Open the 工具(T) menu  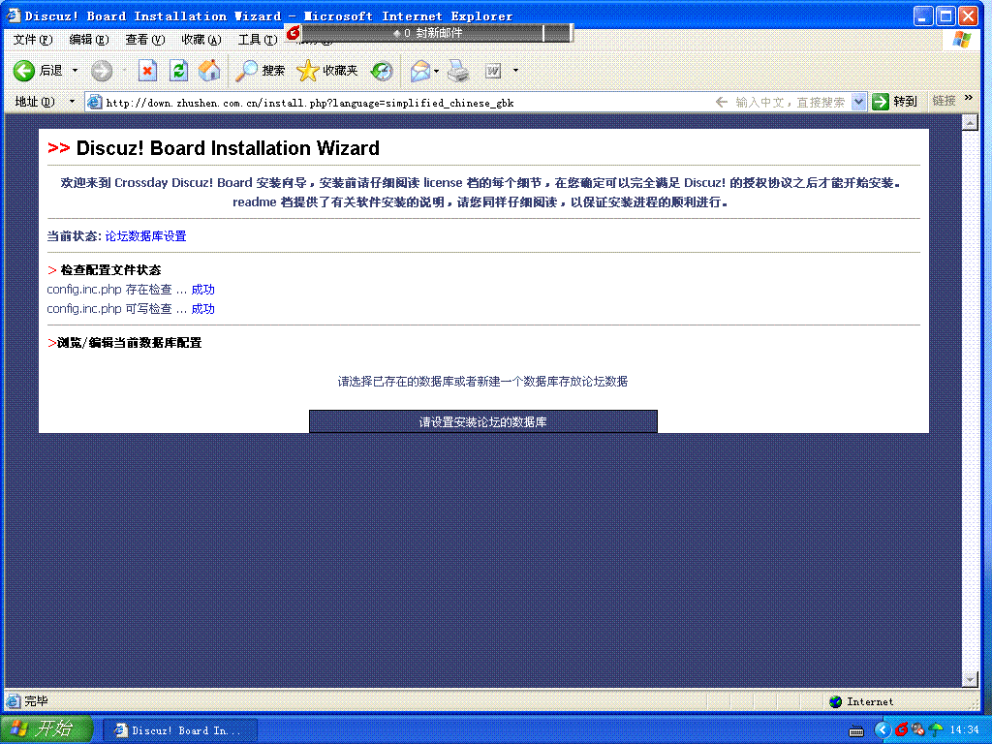pos(258,39)
